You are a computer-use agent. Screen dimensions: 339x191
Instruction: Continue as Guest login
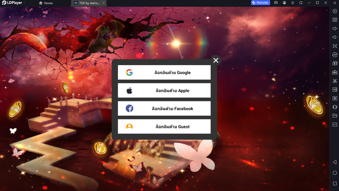pyautogui.click(x=164, y=127)
